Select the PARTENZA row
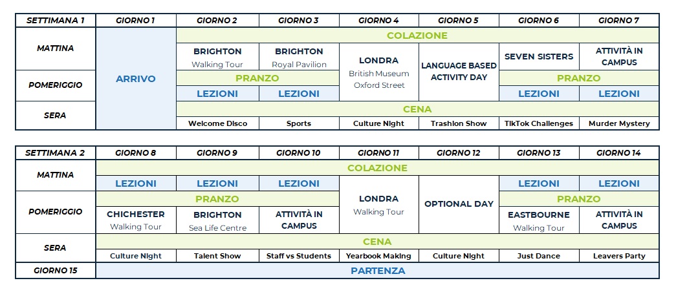 [377, 271]
